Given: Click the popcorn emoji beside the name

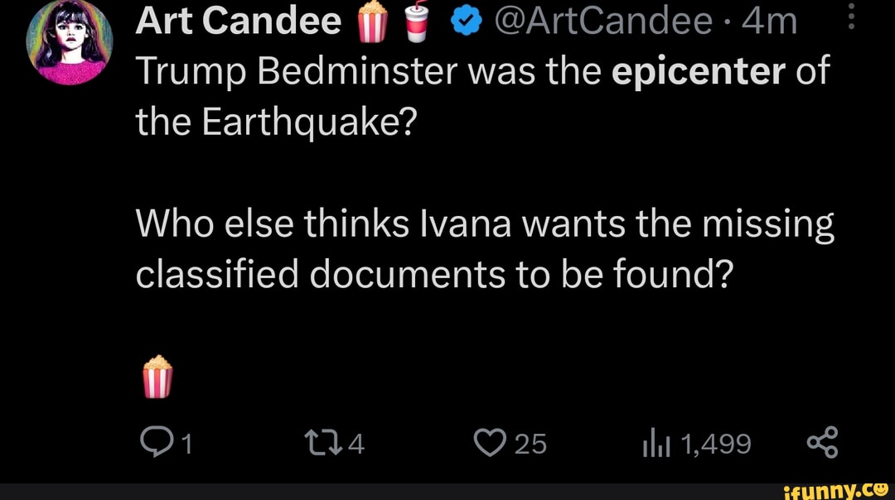Looking at the screenshot, I should coord(371,21).
